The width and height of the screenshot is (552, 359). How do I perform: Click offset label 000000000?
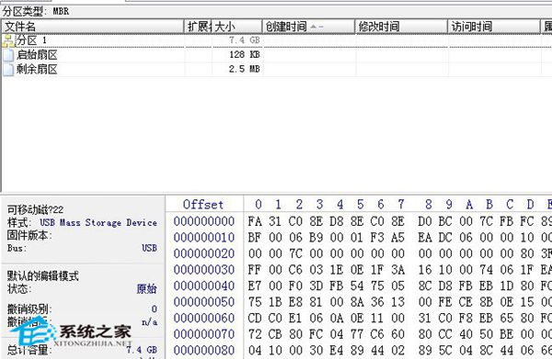click(204, 221)
